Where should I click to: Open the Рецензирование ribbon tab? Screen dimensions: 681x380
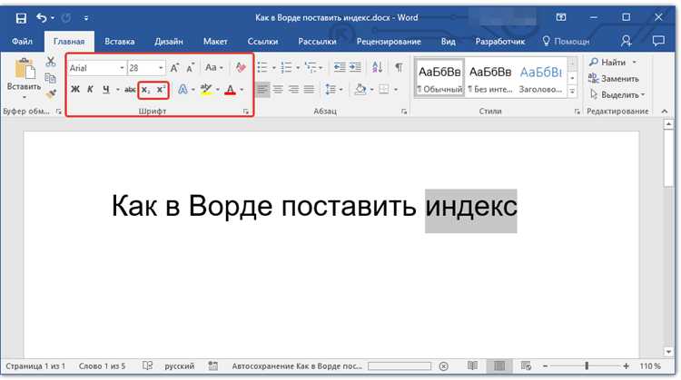[387, 41]
